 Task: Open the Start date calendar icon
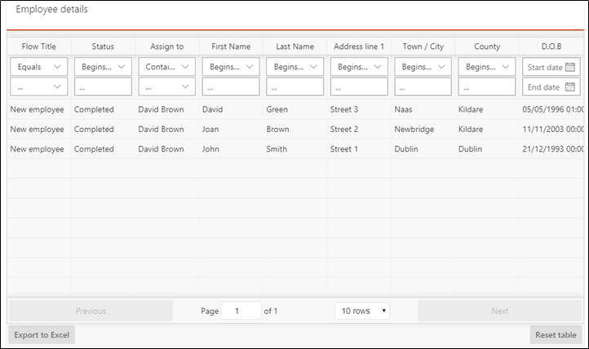(570, 67)
